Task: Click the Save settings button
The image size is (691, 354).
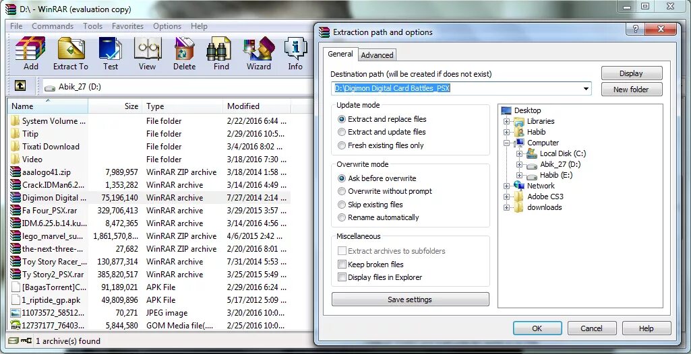Action: point(410,299)
